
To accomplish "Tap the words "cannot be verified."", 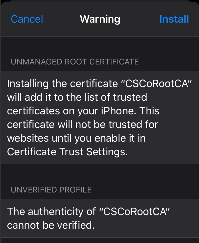I will (x=51, y=225).
